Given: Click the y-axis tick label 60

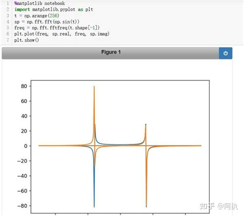Looking at the screenshot, I should point(24,101).
